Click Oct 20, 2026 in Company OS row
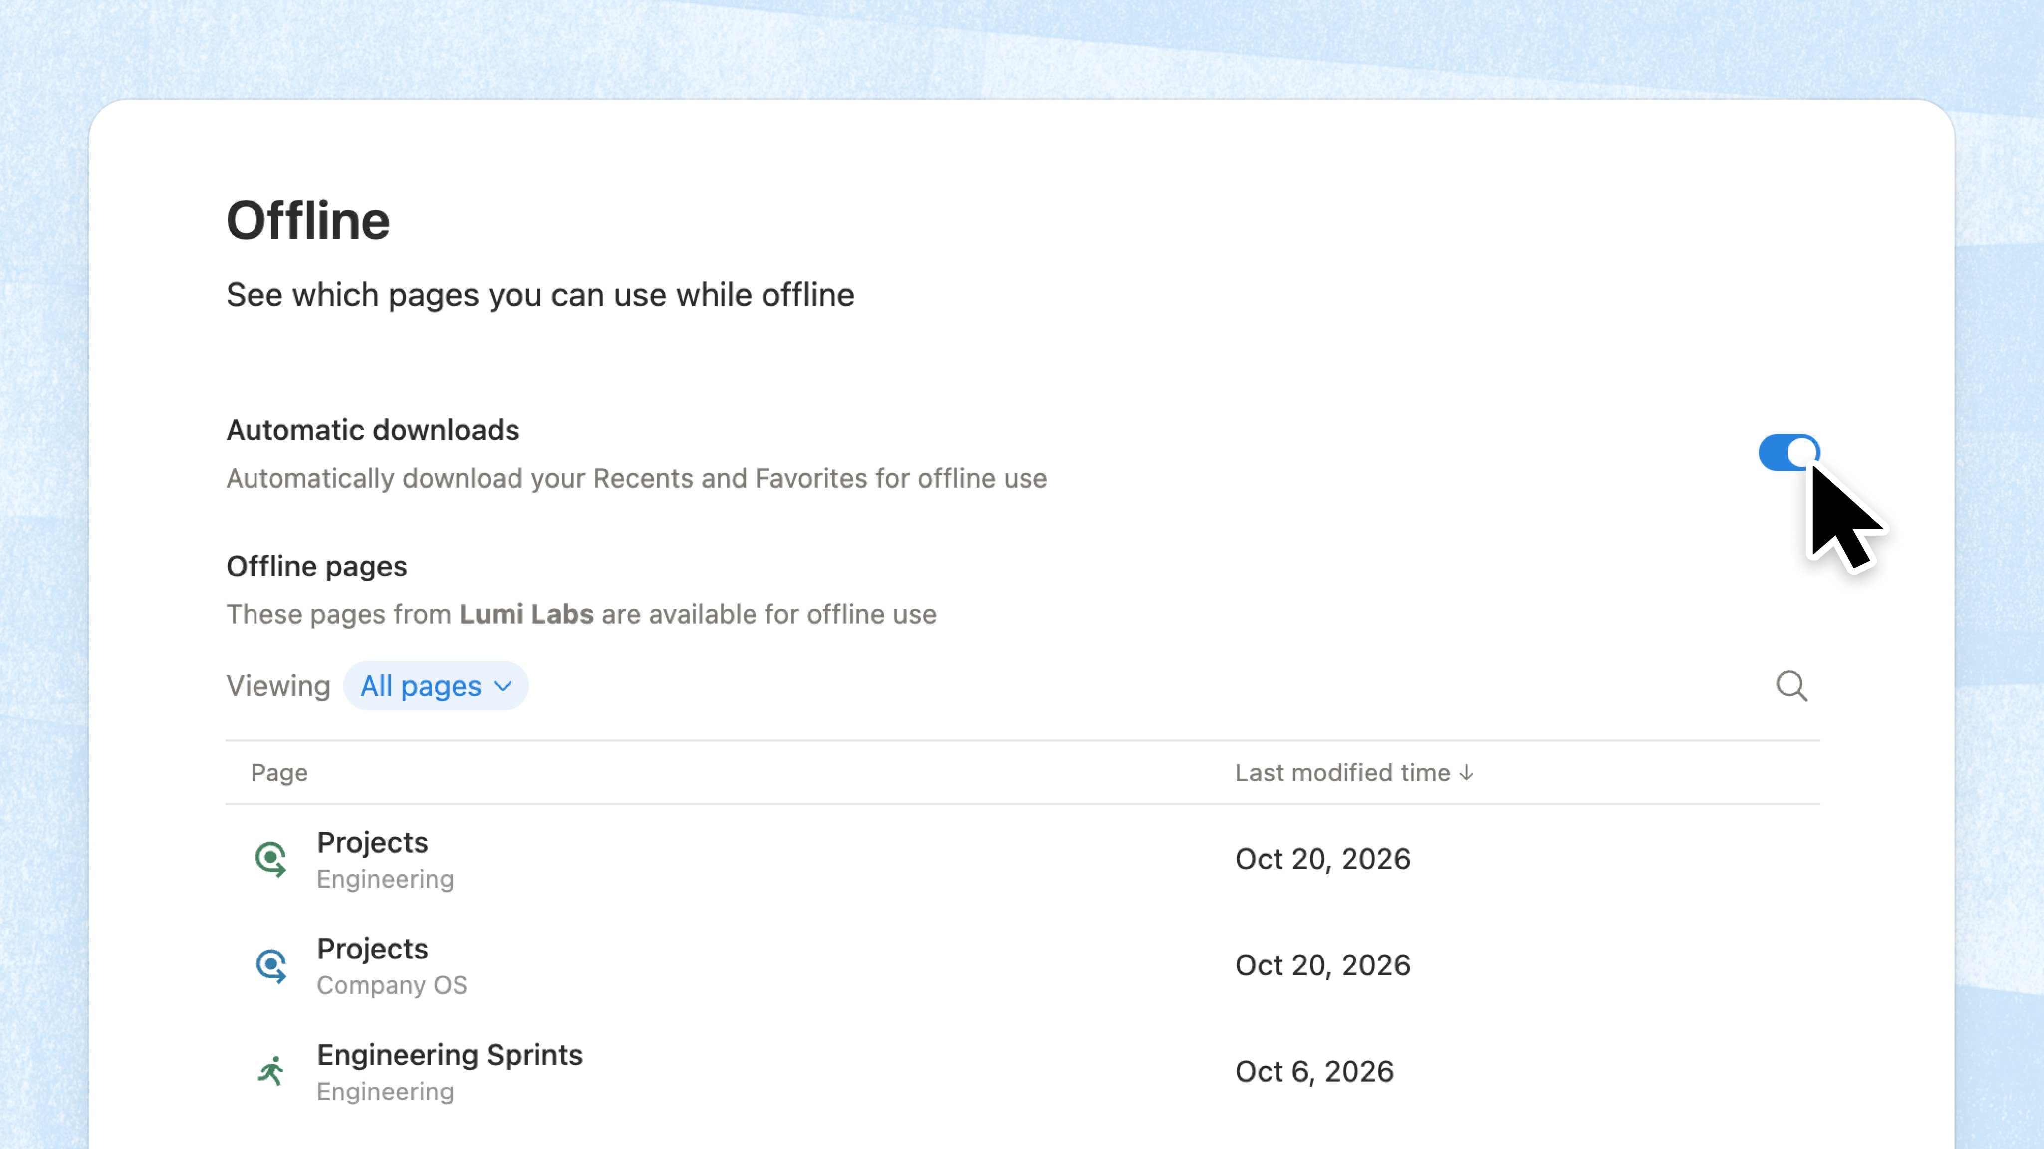The width and height of the screenshot is (2044, 1149). [x=1323, y=965]
